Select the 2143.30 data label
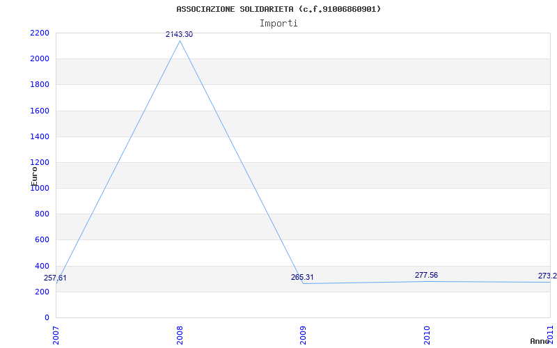 click(x=180, y=34)
